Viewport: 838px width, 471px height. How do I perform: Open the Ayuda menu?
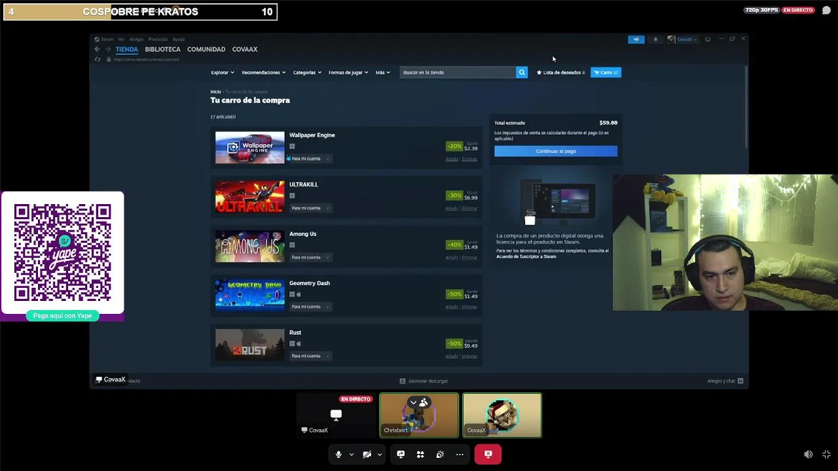pos(179,39)
